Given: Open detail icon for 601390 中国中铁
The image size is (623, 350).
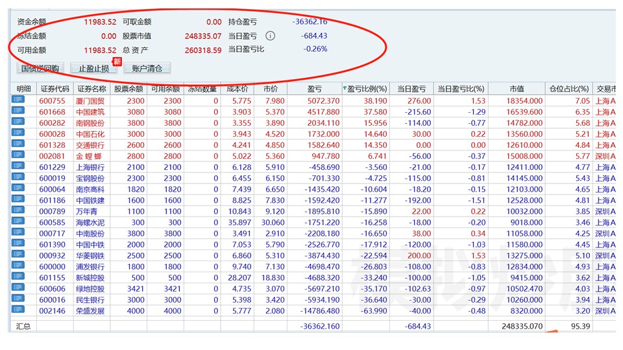Looking at the screenshot, I should (x=18, y=244).
